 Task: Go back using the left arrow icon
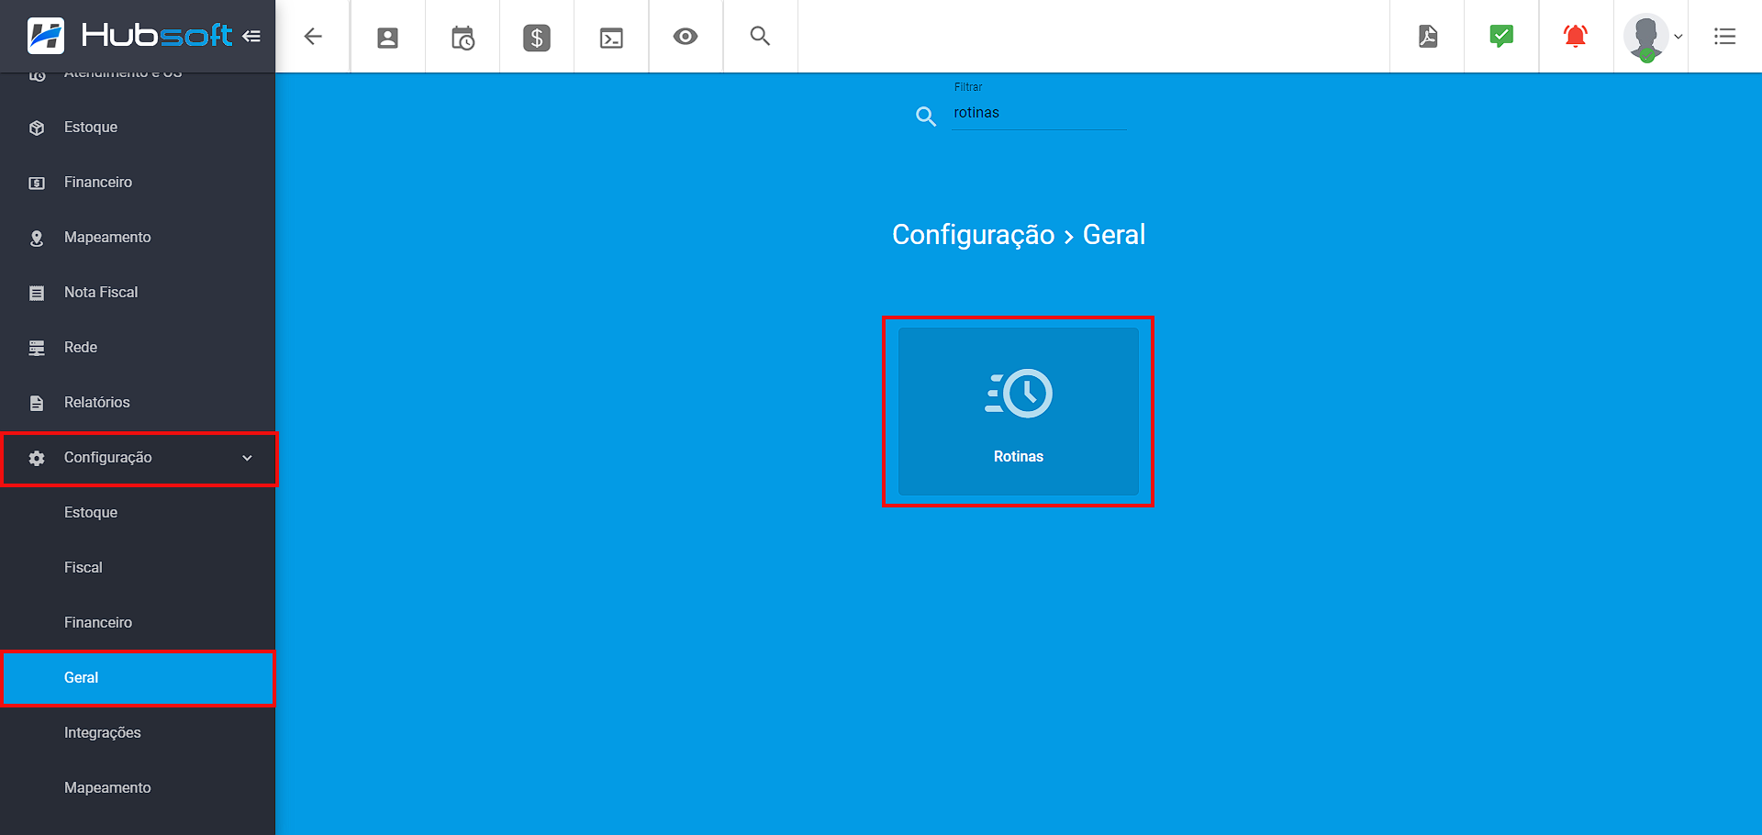pos(313,37)
